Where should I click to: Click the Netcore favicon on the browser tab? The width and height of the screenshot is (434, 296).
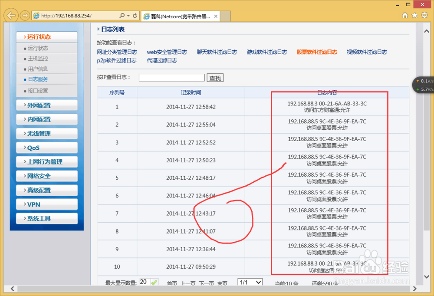tap(147, 15)
